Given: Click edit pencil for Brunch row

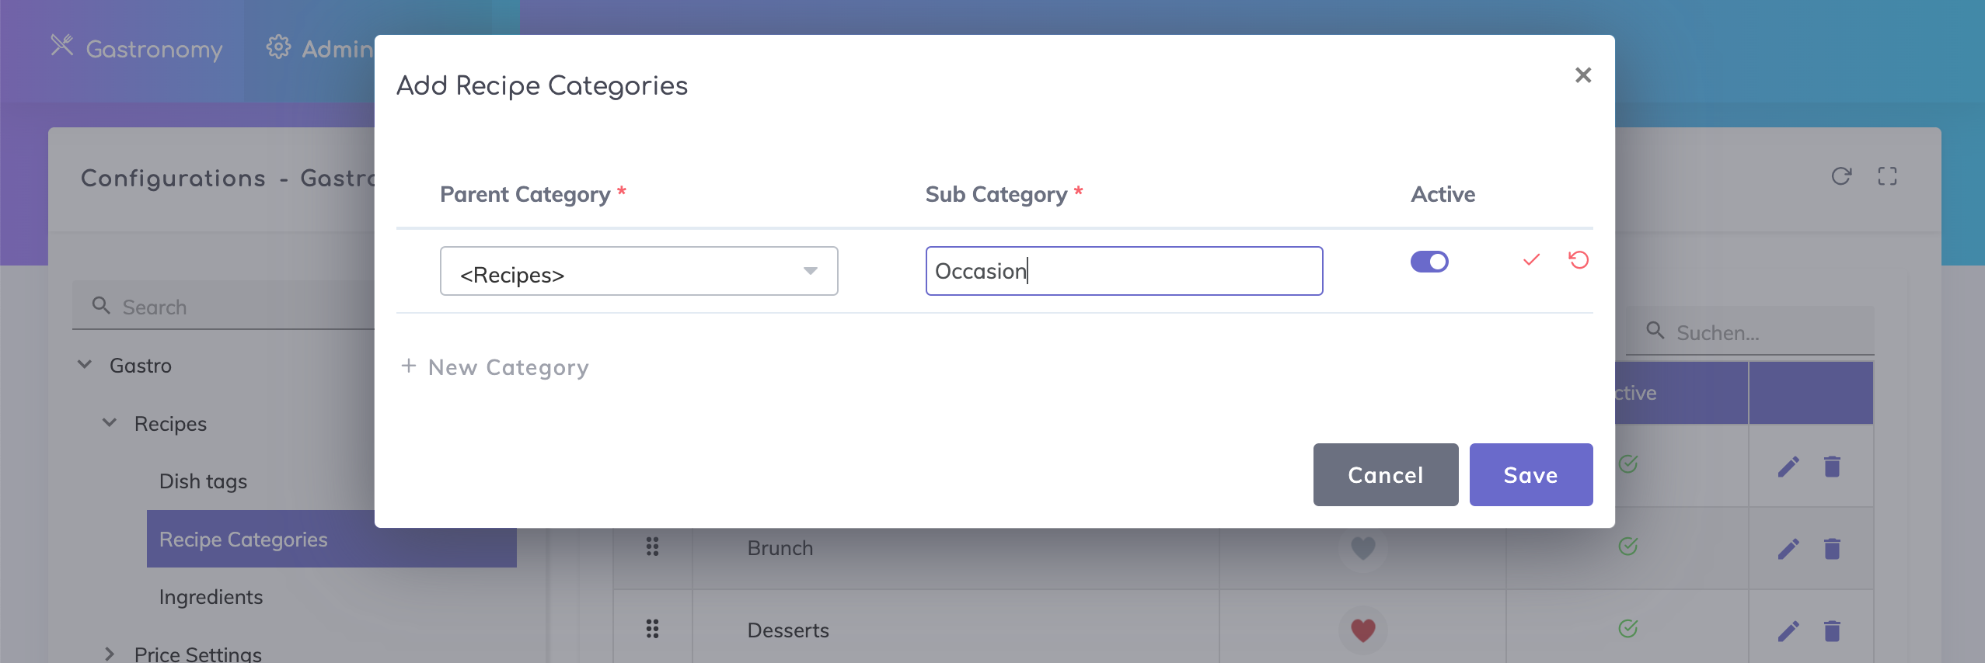Looking at the screenshot, I should (1788, 549).
